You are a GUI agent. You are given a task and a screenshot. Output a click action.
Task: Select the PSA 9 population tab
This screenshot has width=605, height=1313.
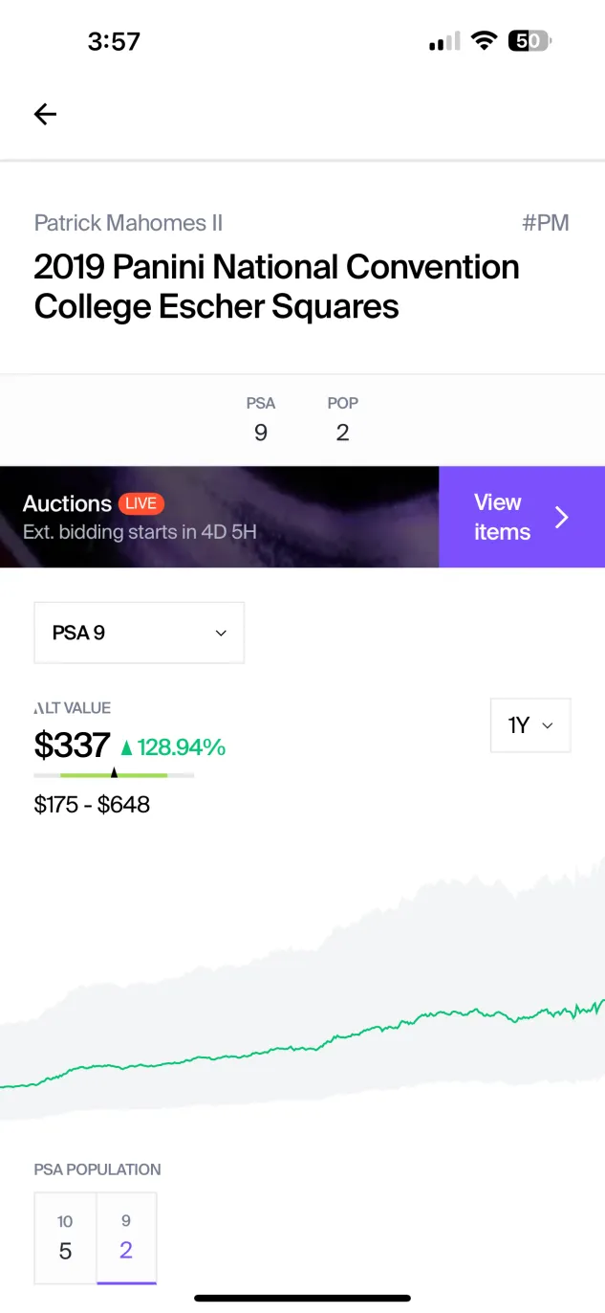[x=126, y=1237]
